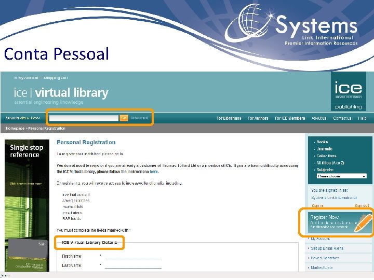374x280 pixels.
Task: Open the Advanced search link
Action: click(x=139, y=118)
